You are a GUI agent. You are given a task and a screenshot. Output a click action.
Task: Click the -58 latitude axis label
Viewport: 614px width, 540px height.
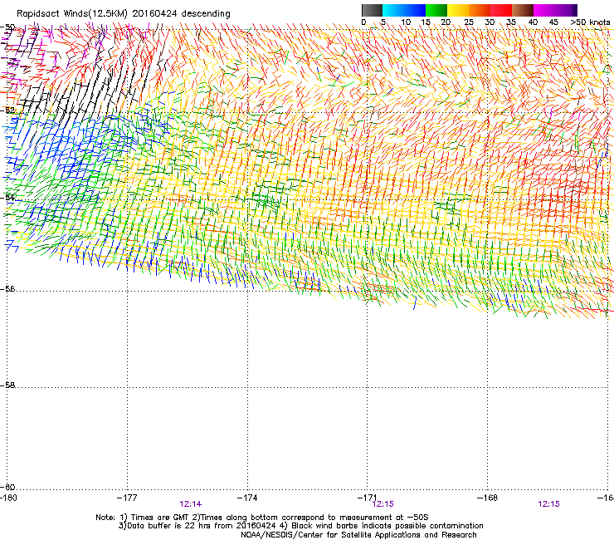[8, 385]
